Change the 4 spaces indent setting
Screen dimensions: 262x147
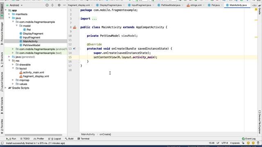pyautogui.click(x=235, y=143)
